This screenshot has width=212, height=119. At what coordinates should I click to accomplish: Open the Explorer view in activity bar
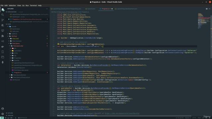click(x=3, y=10)
